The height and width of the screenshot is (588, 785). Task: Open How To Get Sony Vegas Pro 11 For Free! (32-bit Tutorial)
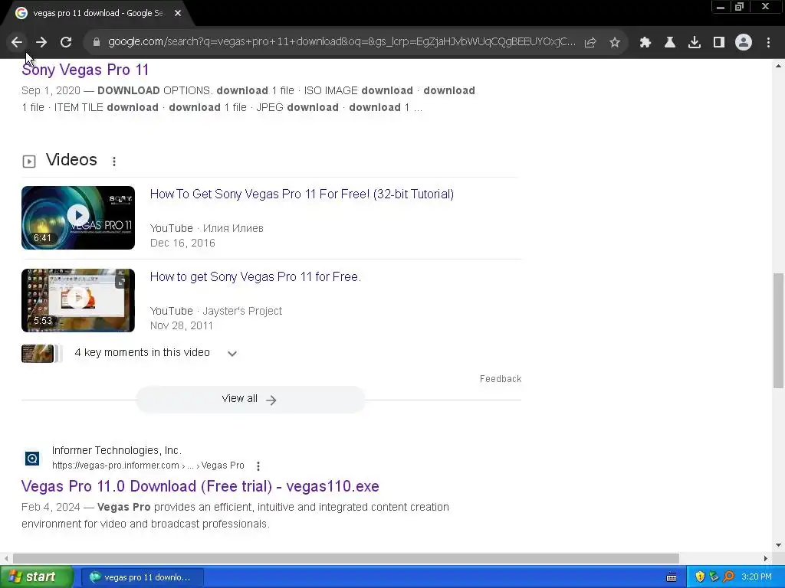(302, 194)
